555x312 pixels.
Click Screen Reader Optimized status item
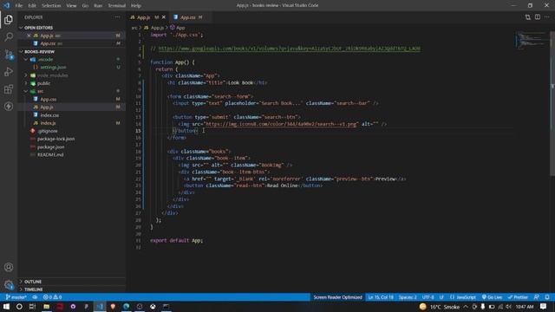coord(337,297)
